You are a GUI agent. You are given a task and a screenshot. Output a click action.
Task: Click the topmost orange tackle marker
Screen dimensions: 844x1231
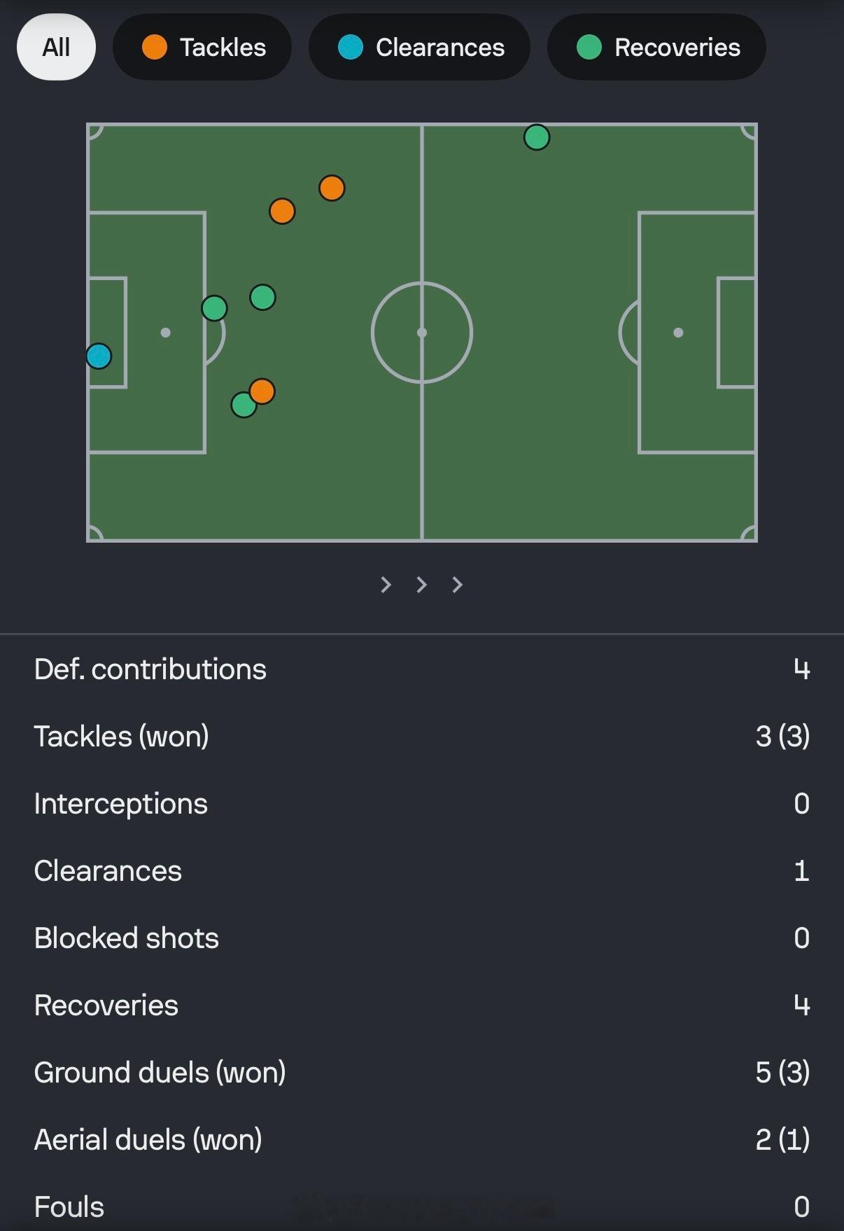pyautogui.click(x=332, y=188)
